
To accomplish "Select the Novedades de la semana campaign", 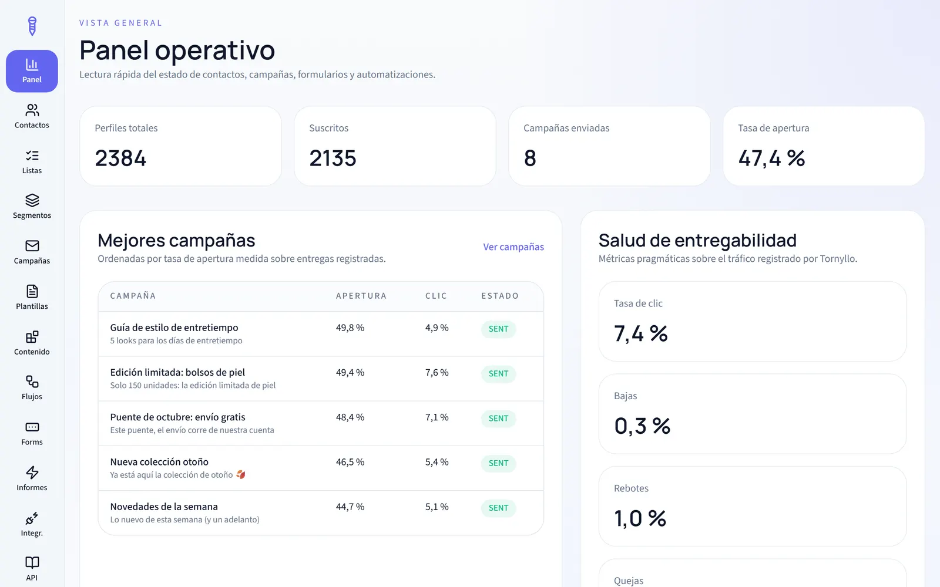I will 164,507.
